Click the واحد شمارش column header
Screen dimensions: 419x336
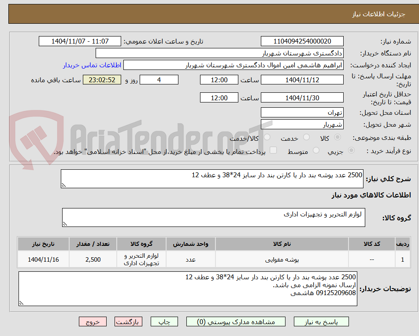point(190,244)
